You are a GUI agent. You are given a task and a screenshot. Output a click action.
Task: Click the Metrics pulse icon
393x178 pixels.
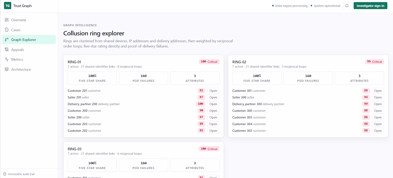coord(7,59)
